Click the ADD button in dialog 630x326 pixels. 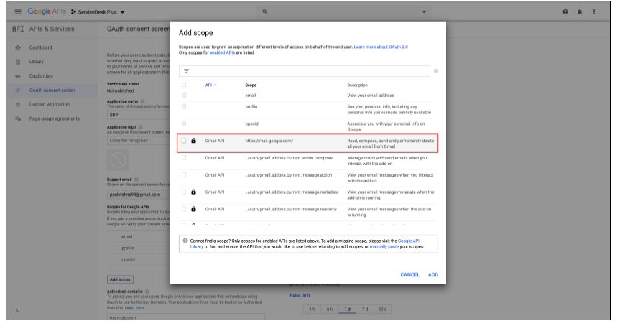433,274
